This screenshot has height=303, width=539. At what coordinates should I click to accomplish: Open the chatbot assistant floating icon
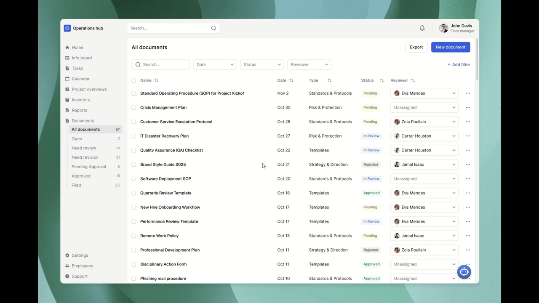[464, 272]
